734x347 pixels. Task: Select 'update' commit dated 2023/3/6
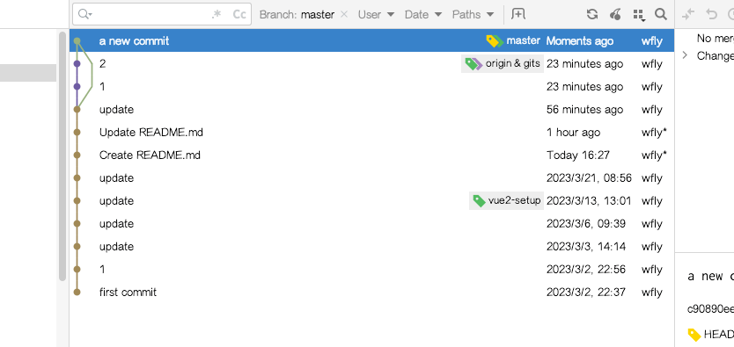point(371,224)
